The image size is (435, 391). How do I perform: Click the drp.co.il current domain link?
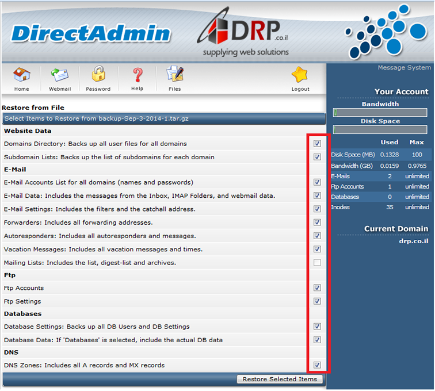click(413, 241)
